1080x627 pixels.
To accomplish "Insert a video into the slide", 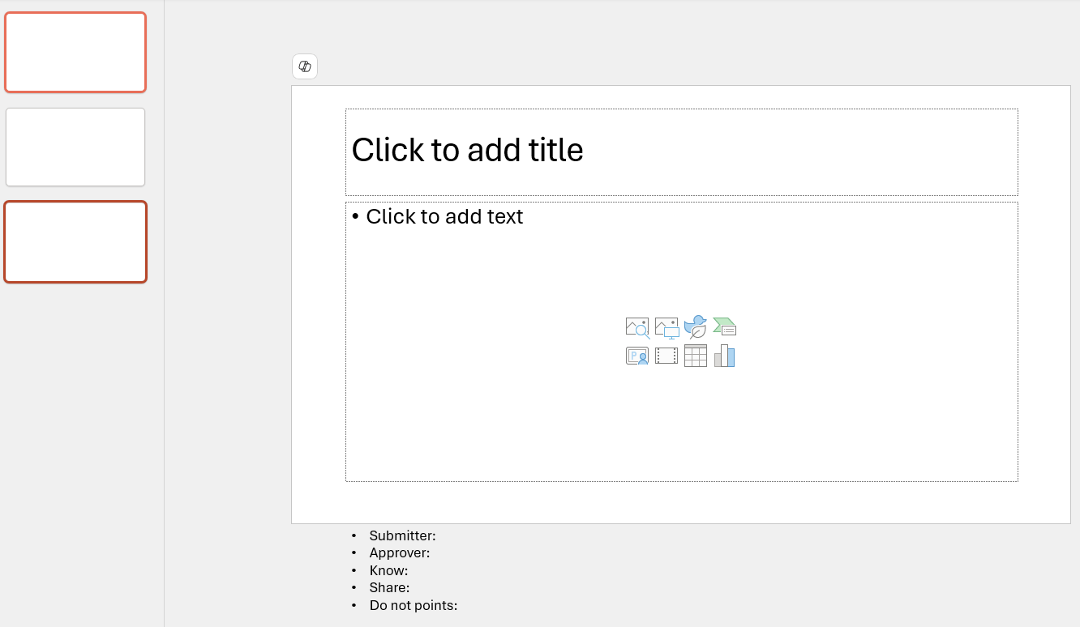I will [666, 355].
